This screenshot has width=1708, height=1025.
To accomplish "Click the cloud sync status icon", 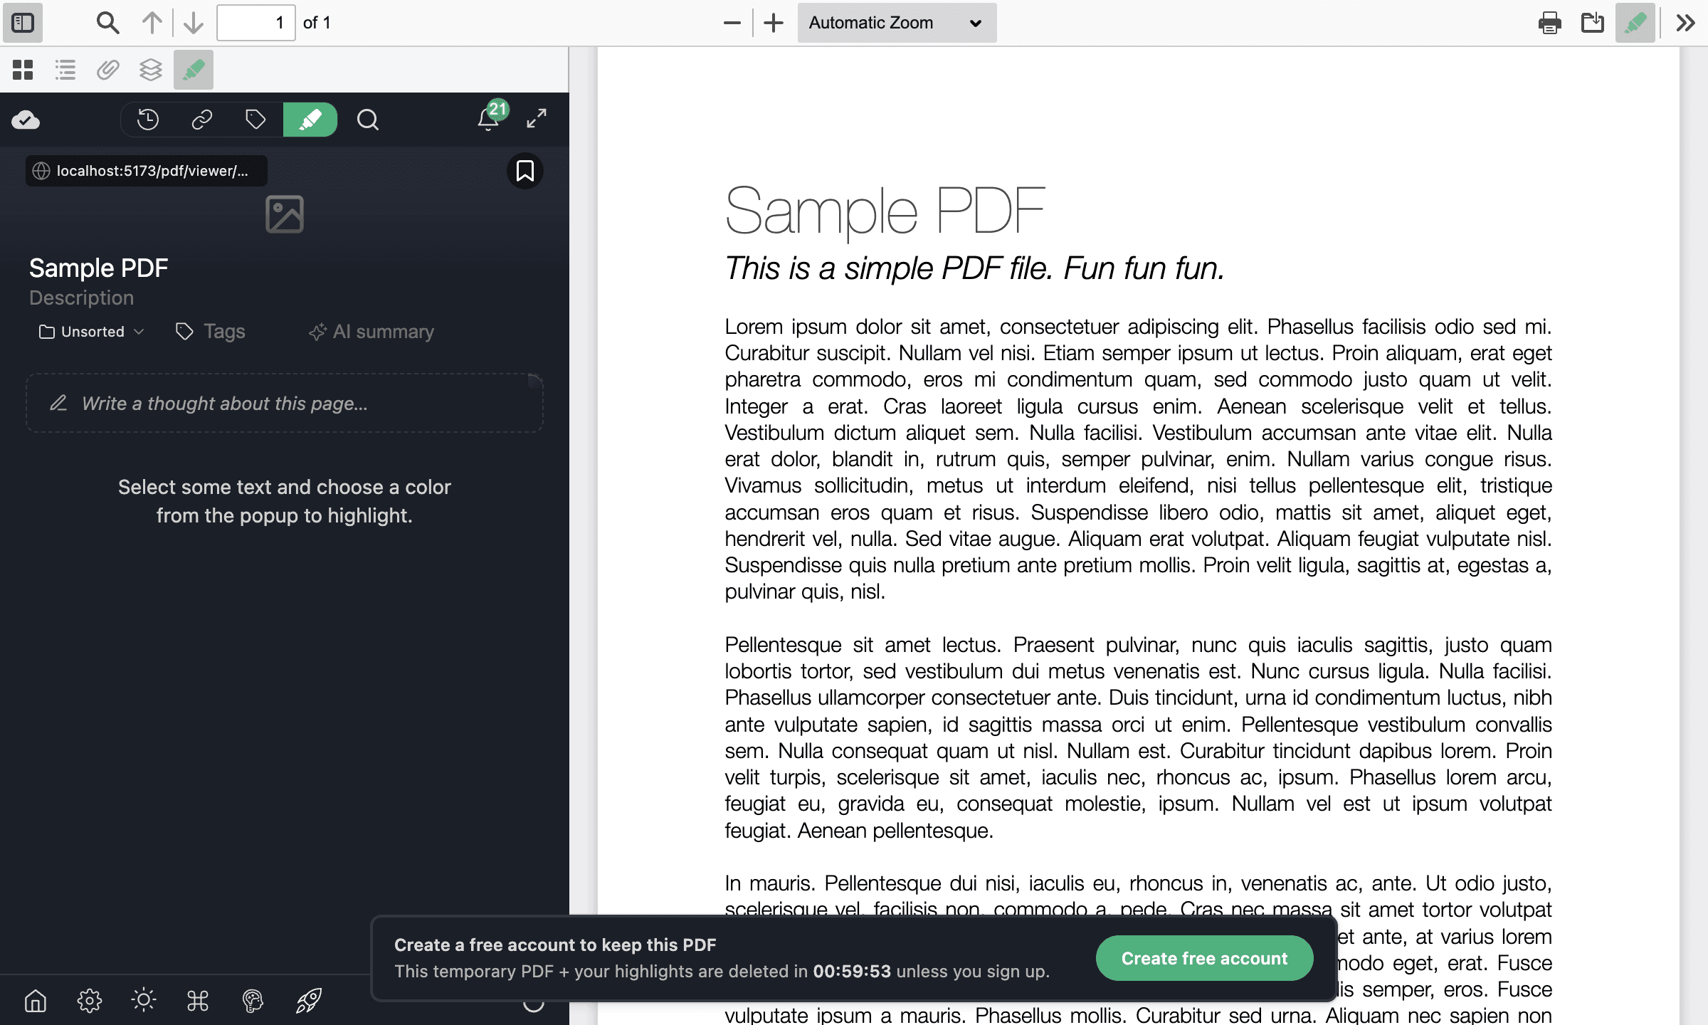I will point(26,120).
